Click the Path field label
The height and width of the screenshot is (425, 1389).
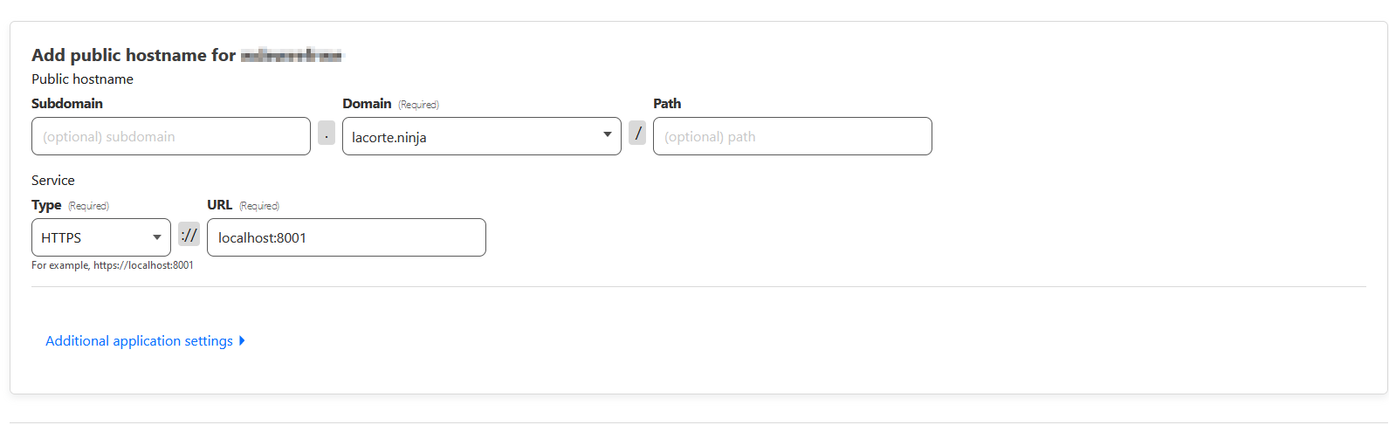click(x=667, y=103)
